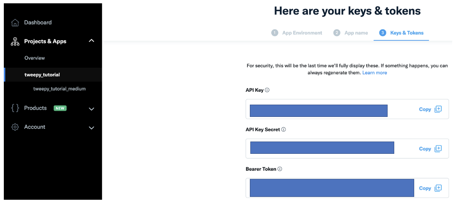Click the Account gear icon
Screen dimensions: 456x204
(x=15, y=127)
